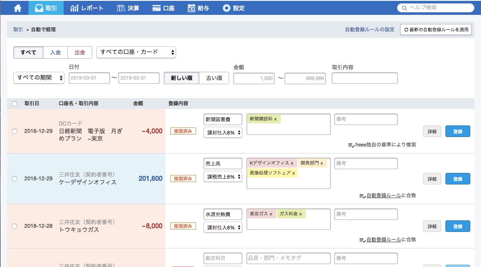The height and width of the screenshot is (267, 481).
Task: Remove the 東京ガス tag
Action: click(x=271, y=214)
